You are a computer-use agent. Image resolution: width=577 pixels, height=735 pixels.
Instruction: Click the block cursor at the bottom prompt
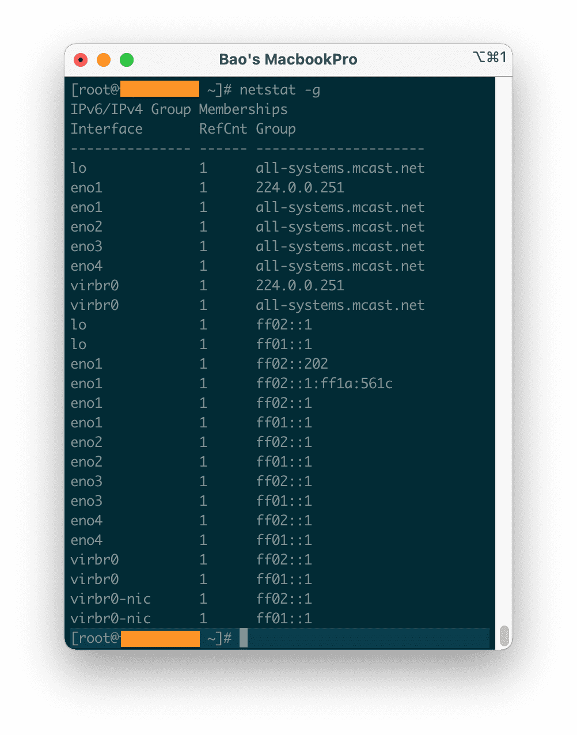tap(244, 638)
